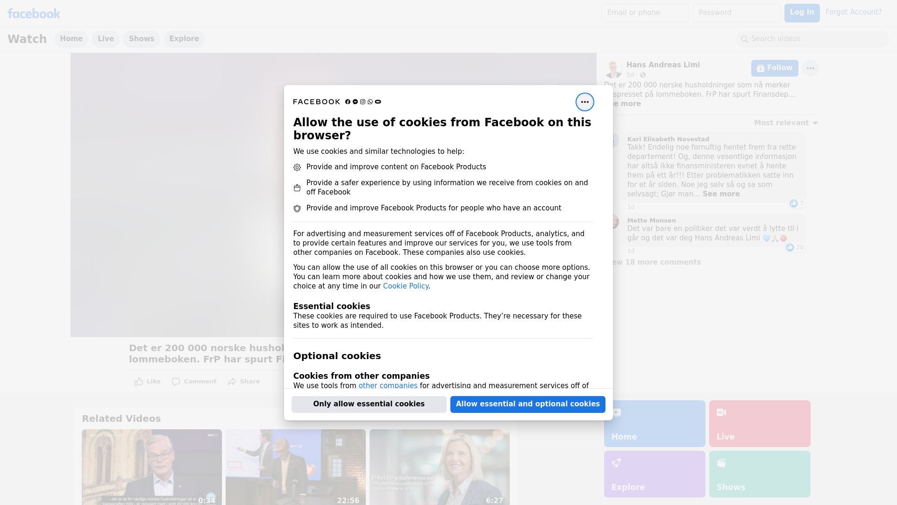Image resolution: width=897 pixels, height=505 pixels.
Task: Click the Comment button below the video
Action: 194,382
